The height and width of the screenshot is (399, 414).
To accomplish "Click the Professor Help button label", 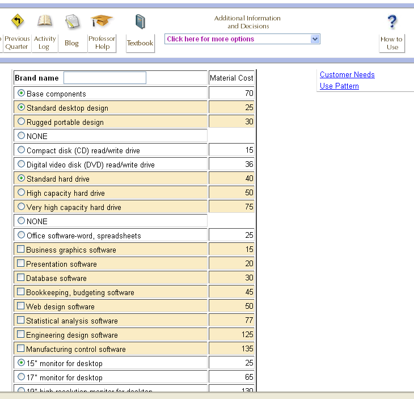I will click(x=102, y=43).
